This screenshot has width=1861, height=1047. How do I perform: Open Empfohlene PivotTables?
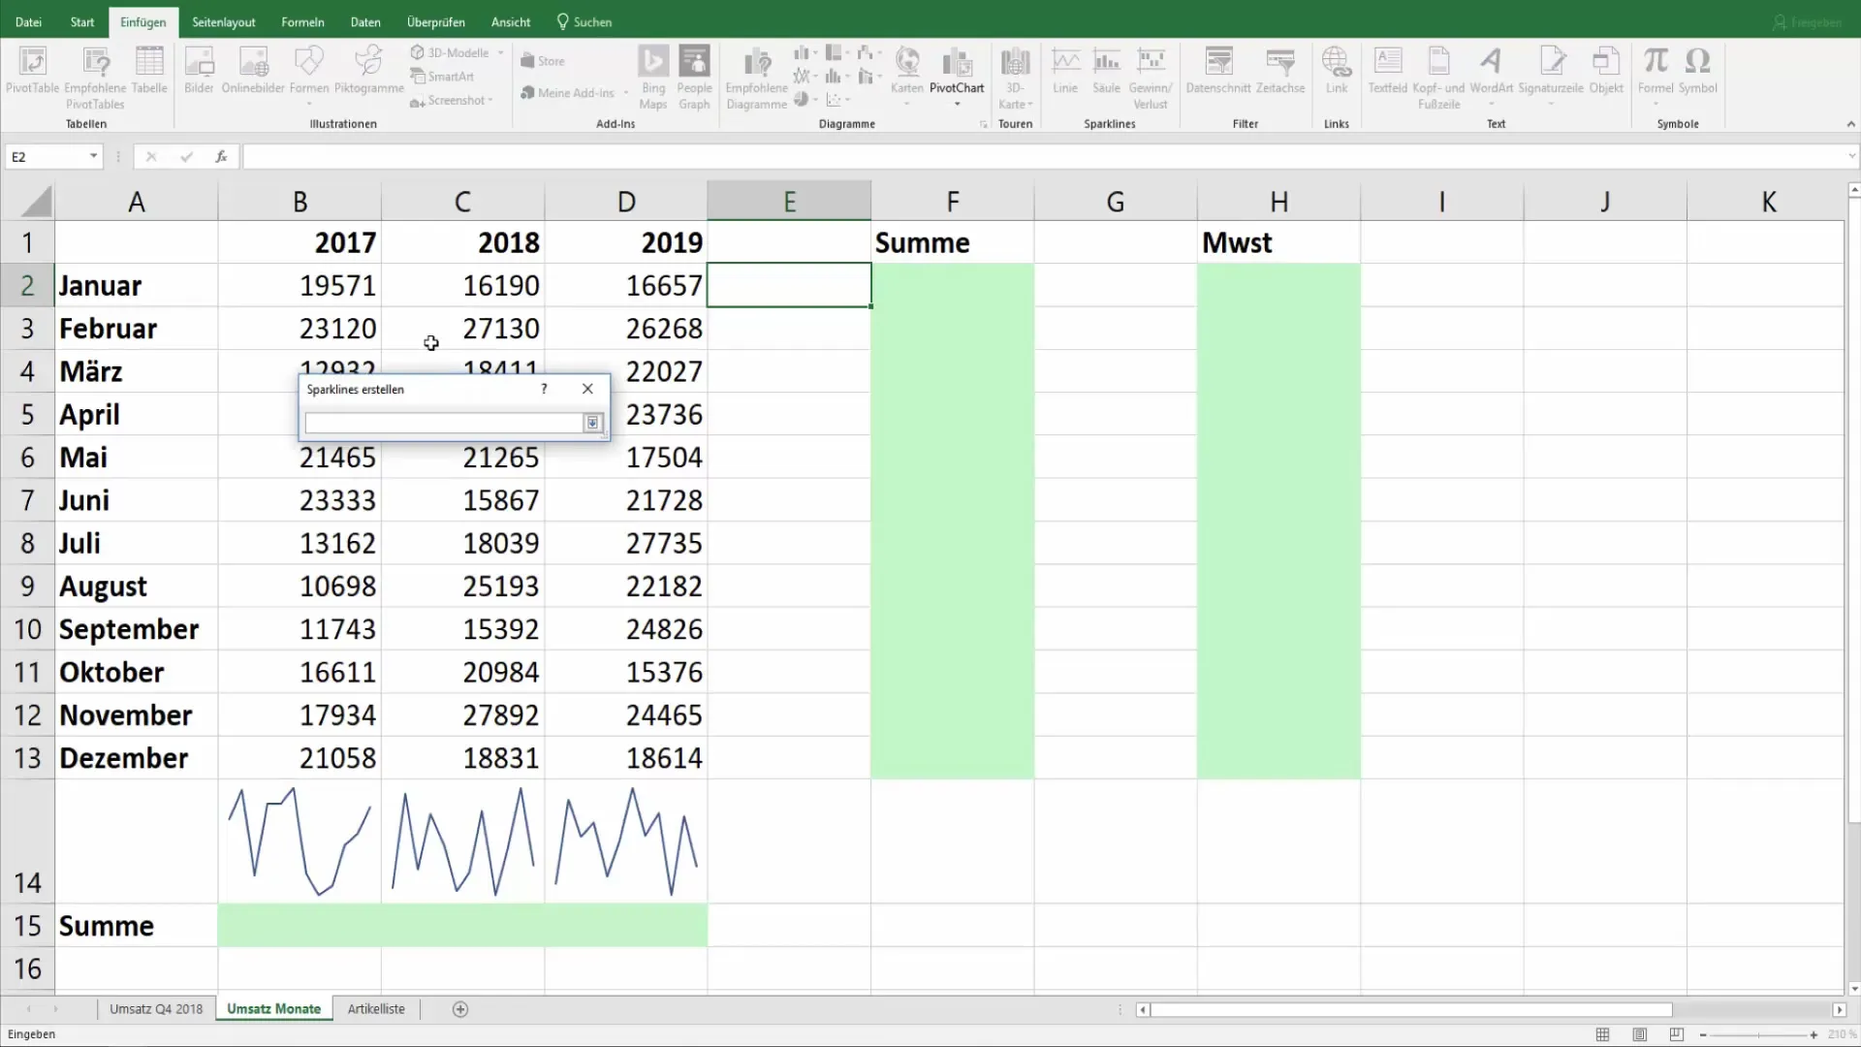tap(95, 78)
